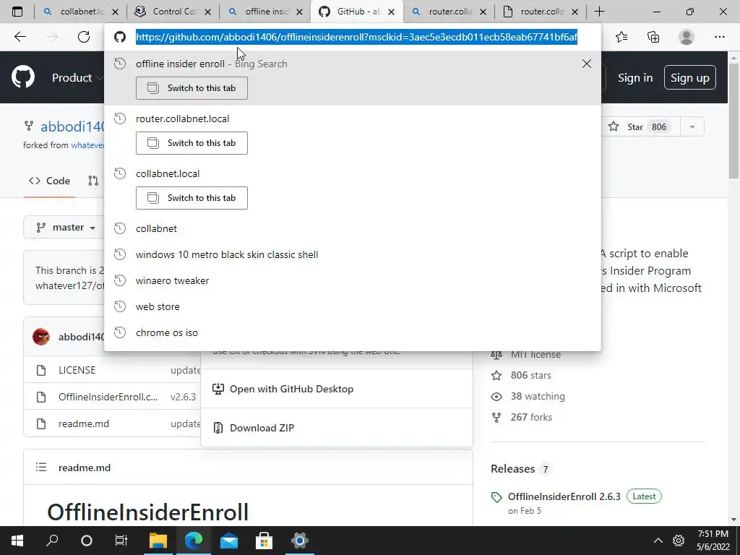The image size is (740, 555).
Task: Open the 38 watching link
Action: (x=538, y=397)
